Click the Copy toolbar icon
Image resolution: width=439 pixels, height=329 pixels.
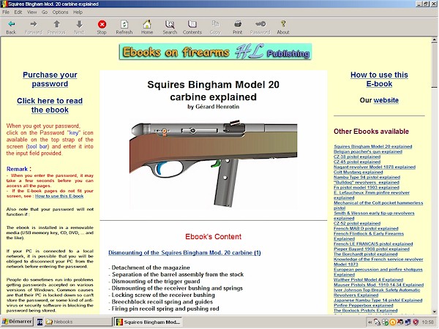tap(215, 24)
